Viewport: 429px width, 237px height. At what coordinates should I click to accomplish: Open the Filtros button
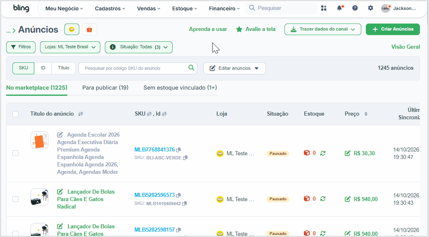(21, 47)
